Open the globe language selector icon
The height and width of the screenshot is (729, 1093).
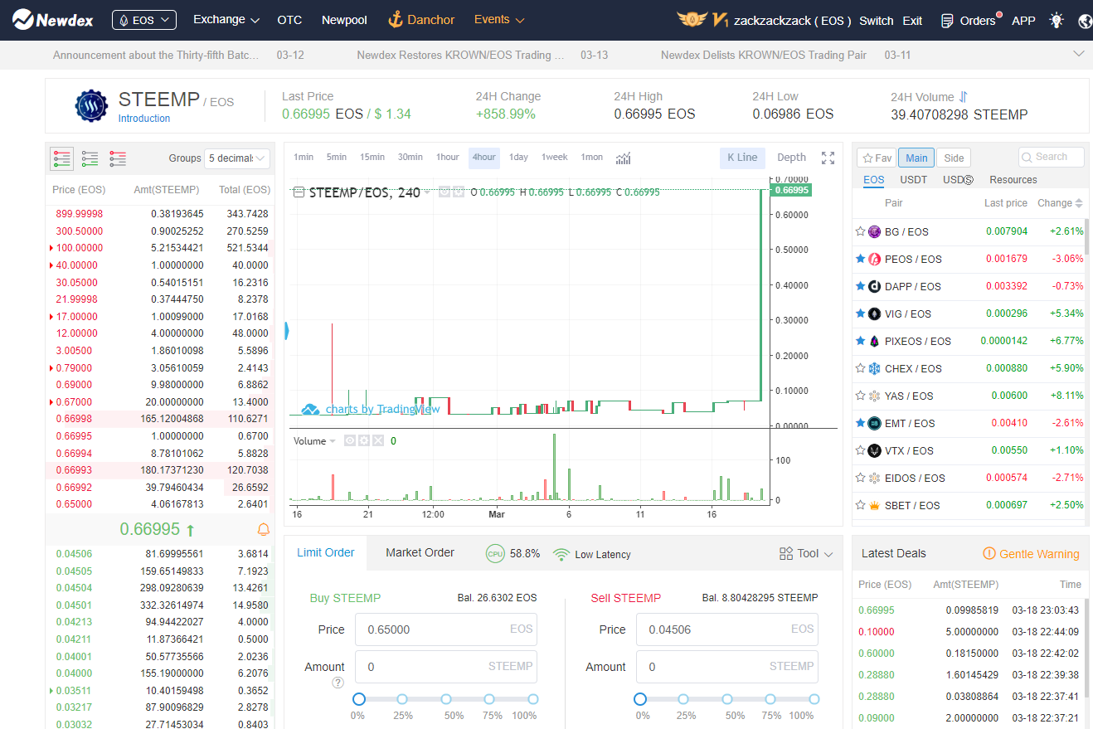[x=1086, y=21]
